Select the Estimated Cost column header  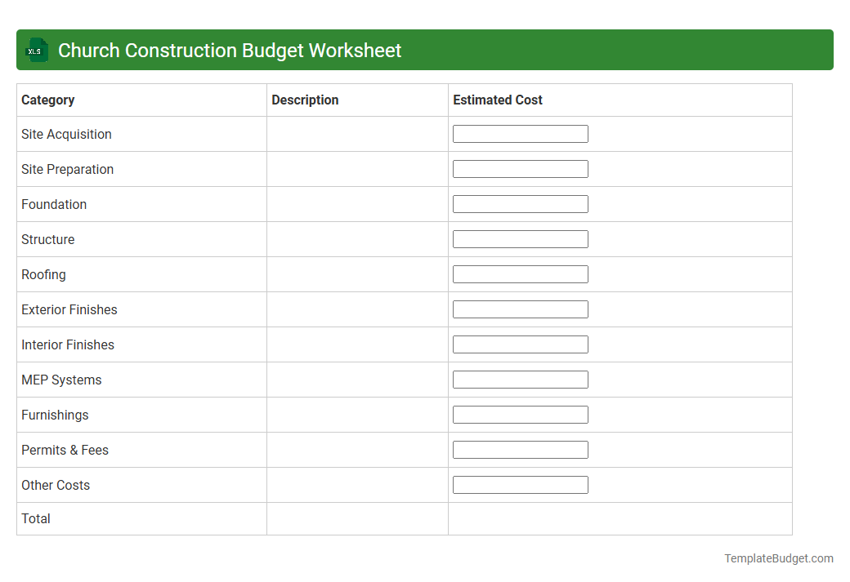[x=498, y=100]
